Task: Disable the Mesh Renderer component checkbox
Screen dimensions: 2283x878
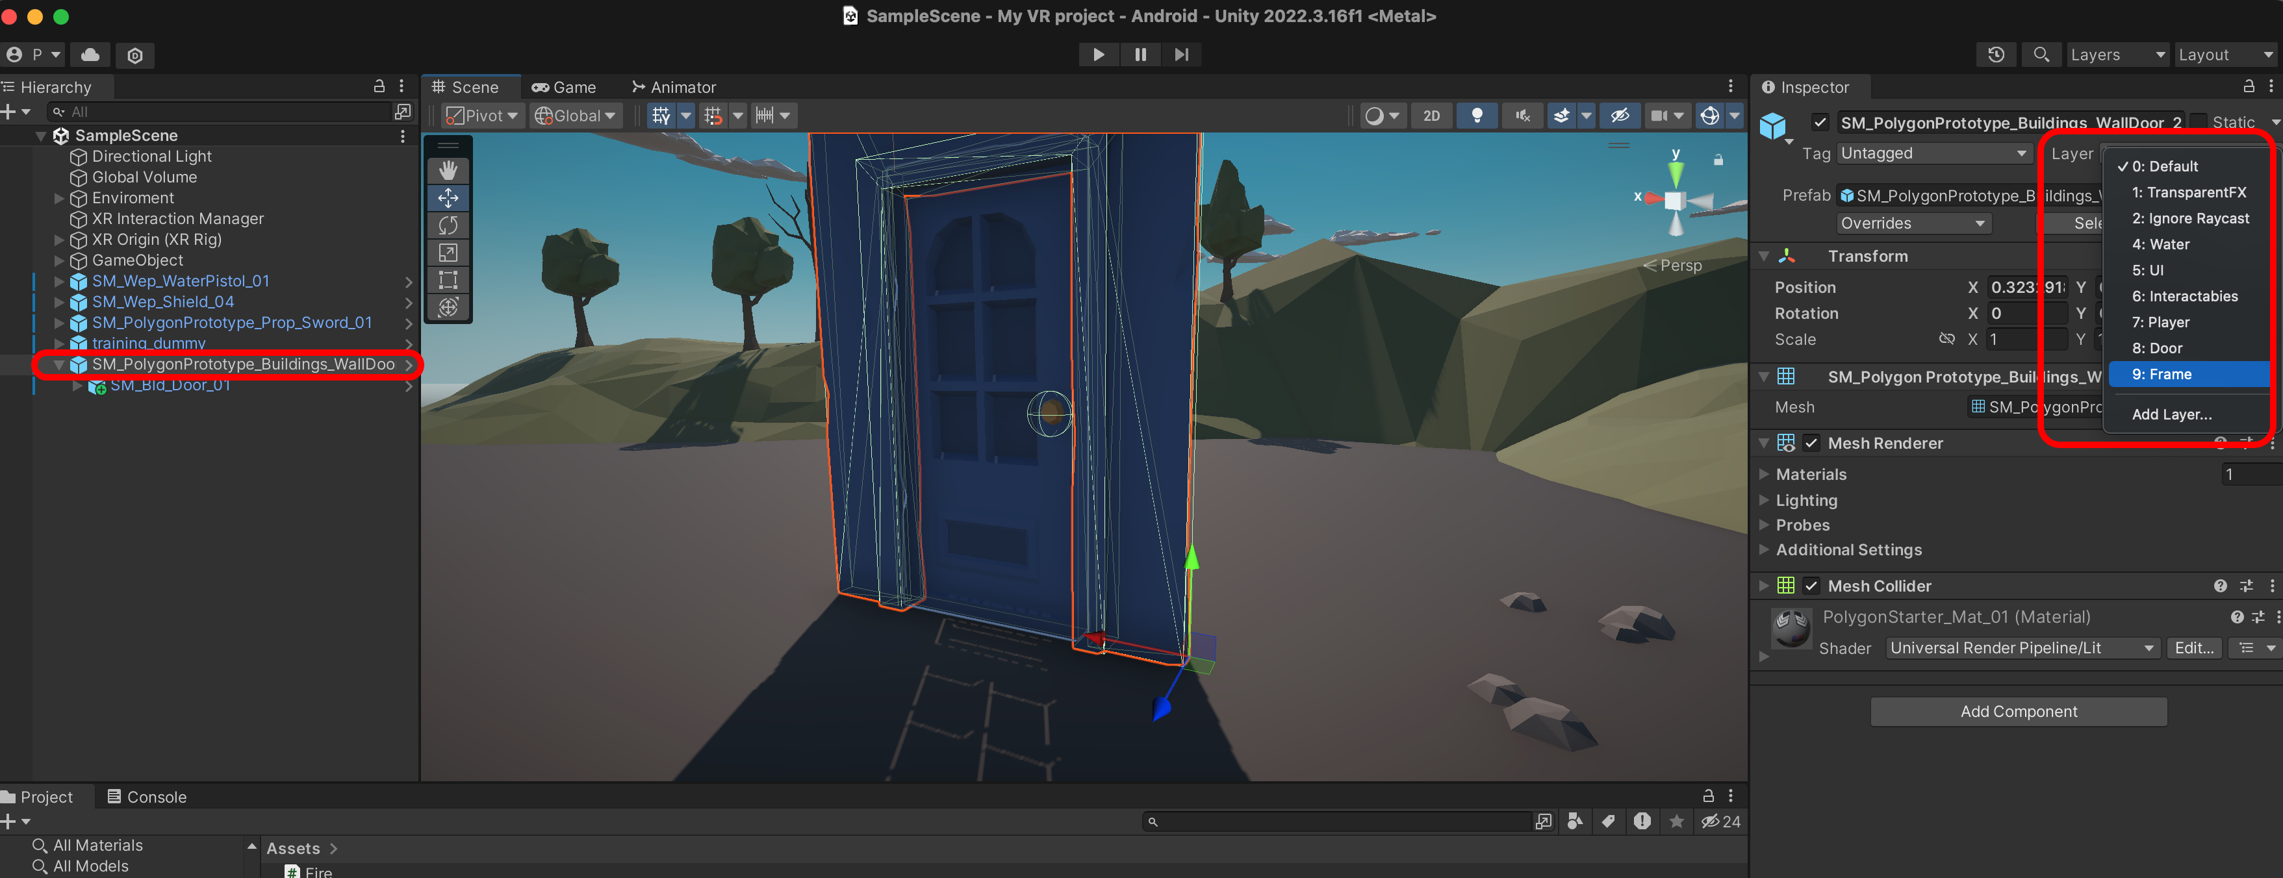Action: (1811, 443)
